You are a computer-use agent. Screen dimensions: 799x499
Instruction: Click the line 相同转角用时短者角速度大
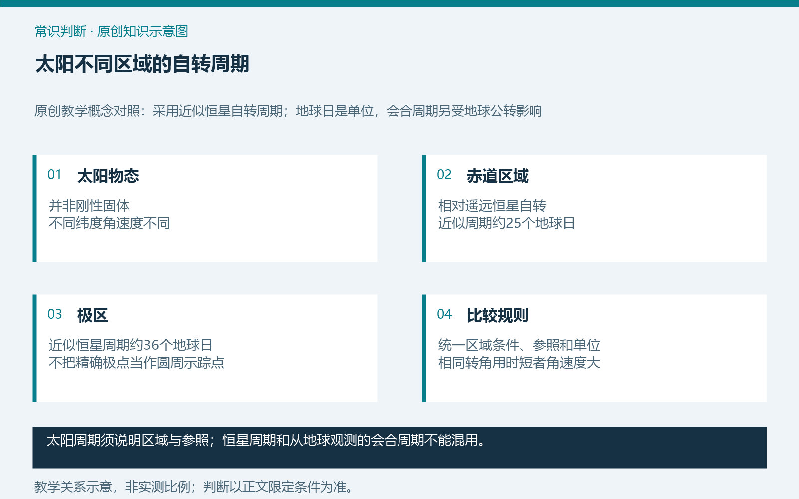pyautogui.click(x=519, y=363)
